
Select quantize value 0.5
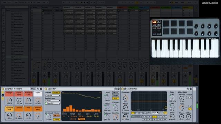pos(144,117)
